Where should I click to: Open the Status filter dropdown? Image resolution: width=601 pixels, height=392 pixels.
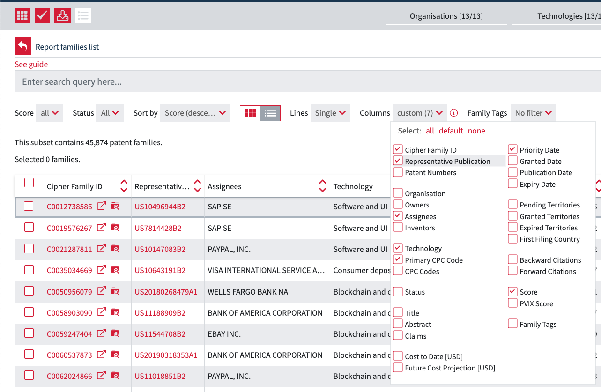coord(110,113)
